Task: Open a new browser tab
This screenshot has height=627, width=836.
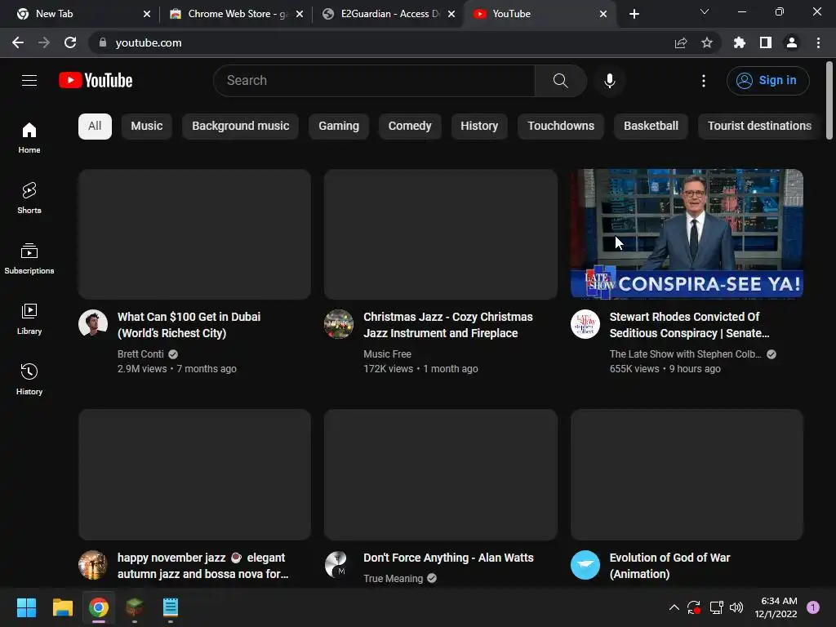Action: (x=634, y=14)
